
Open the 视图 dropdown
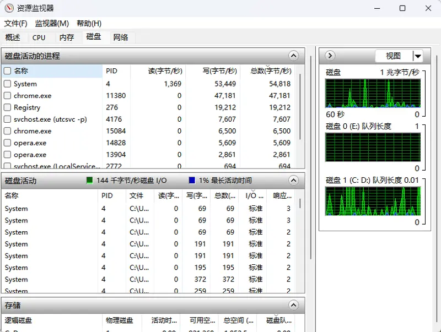click(418, 56)
